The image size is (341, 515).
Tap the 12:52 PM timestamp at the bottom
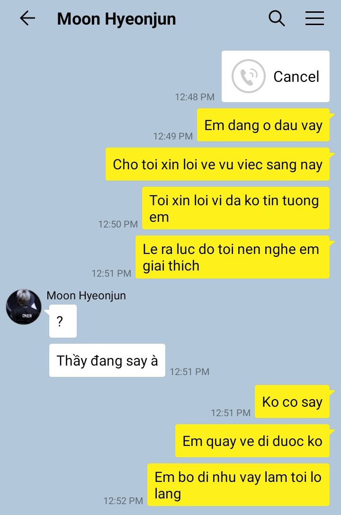click(x=123, y=501)
